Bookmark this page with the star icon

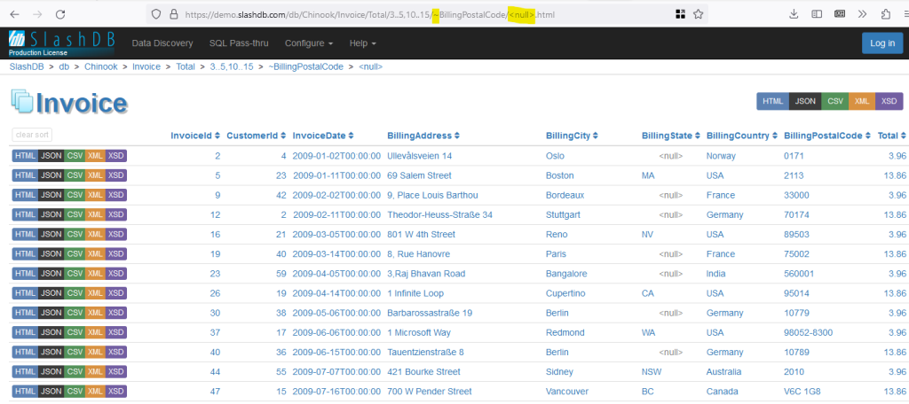(x=698, y=14)
